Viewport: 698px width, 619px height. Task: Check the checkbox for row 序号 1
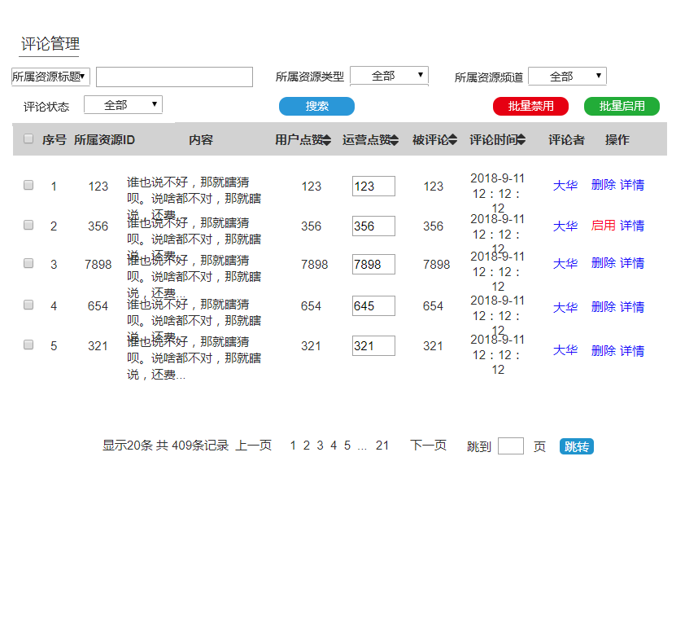click(x=28, y=185)
